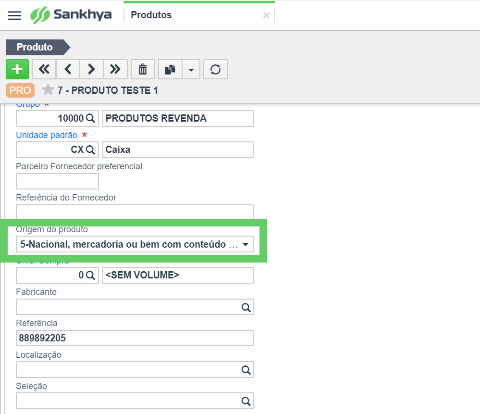Search Unidade padrão using magnifier icon

(x=90, y=150)
